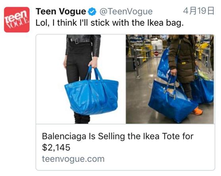Visit the @TeenVogue handle profile
Screen dimensions: 221x176
pyautogui.click(x=126, y=11)
